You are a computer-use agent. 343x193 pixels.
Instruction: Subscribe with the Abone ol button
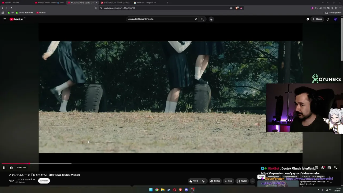pos(44,181)
